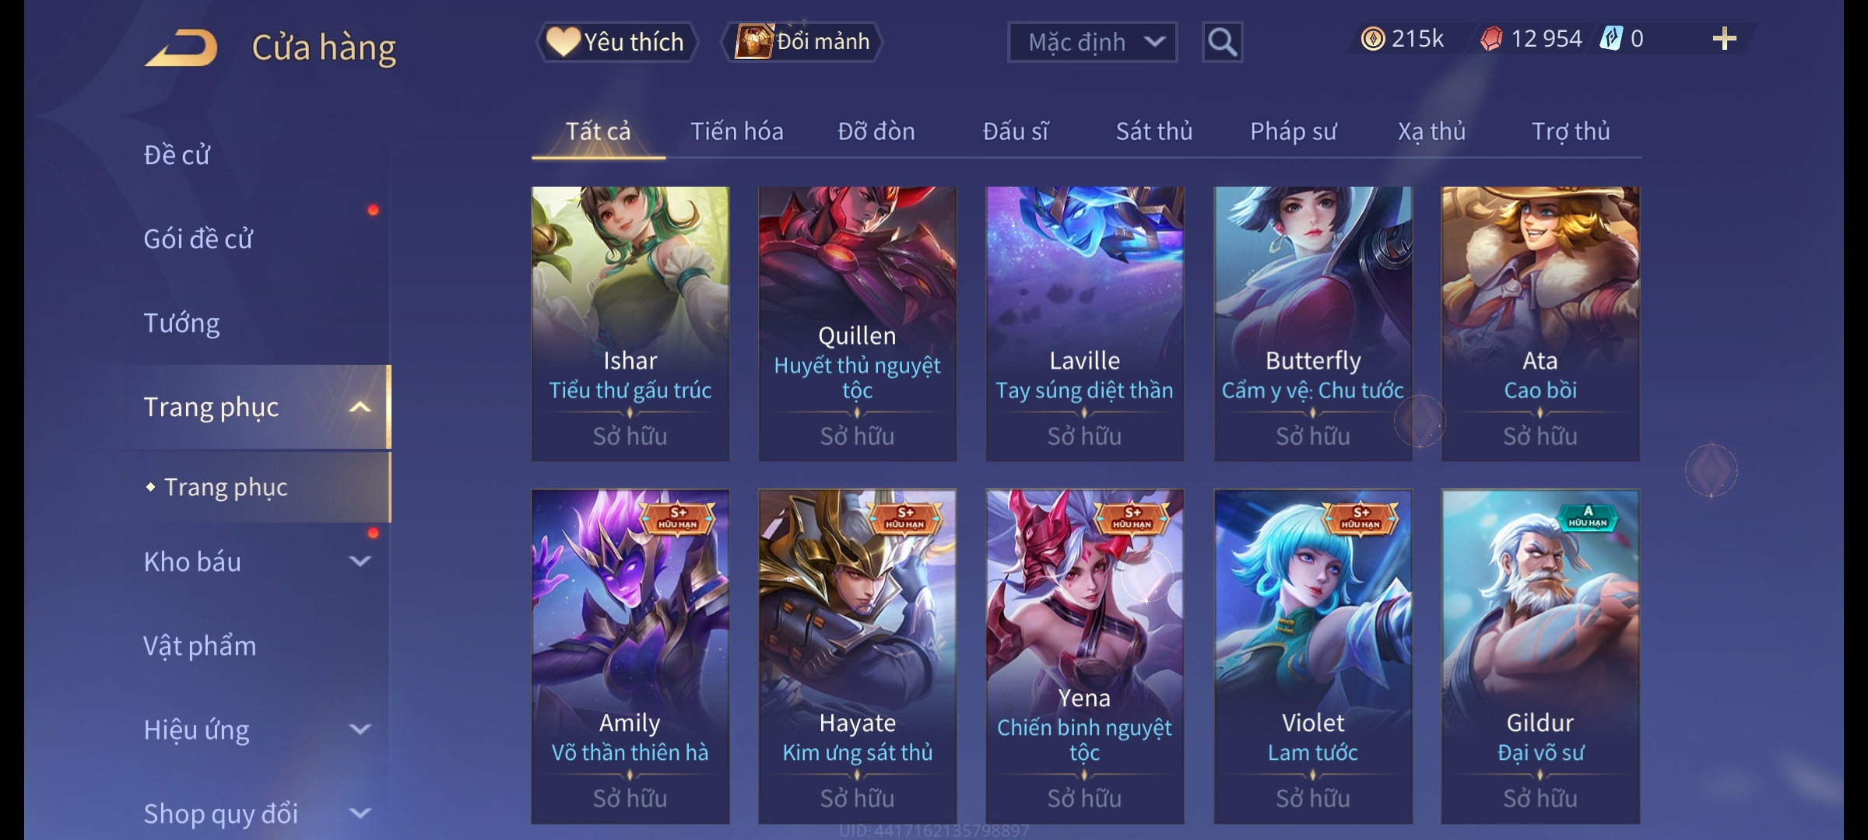This screenshot has width=1868, height=840.
Task: Expand the Shop quy đổi section
Action: pos(360,813)
